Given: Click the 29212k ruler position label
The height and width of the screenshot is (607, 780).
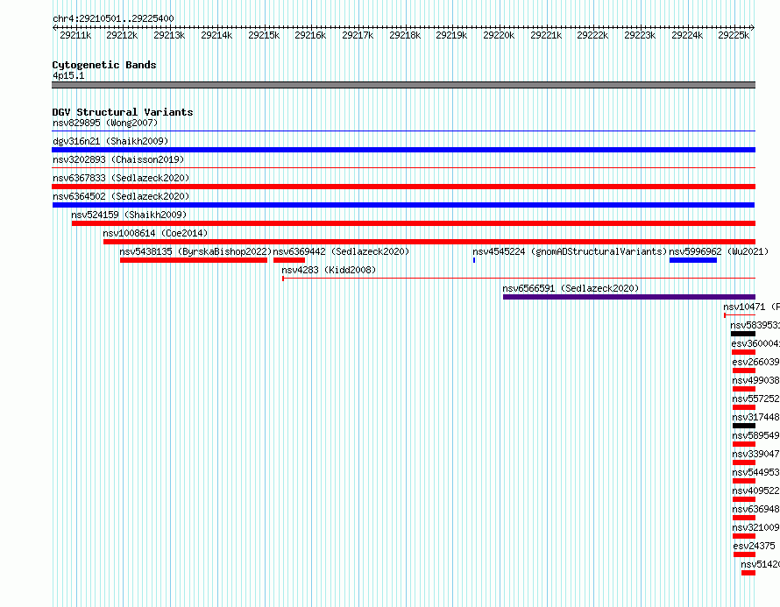Looking at the screenshot, I should (x=122, y=35).
